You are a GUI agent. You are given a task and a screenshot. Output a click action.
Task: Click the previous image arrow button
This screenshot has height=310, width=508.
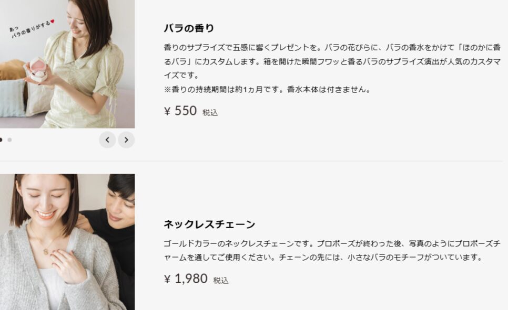(107, 140)
